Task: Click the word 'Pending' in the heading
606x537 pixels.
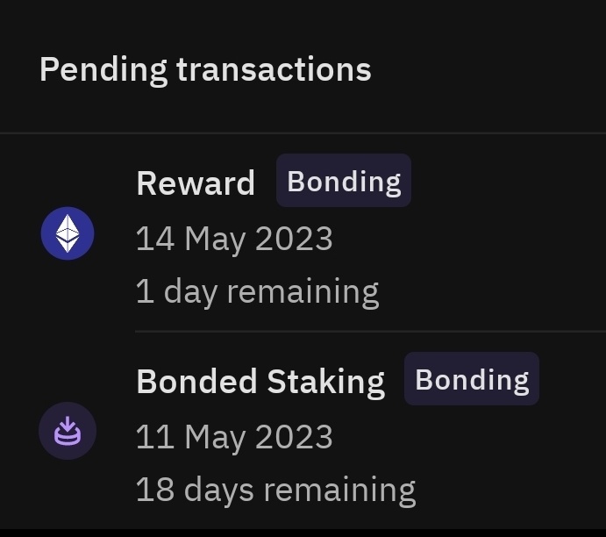Action: tap(103, 69)
